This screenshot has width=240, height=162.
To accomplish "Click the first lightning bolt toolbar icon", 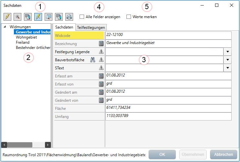I will point(7,17).
